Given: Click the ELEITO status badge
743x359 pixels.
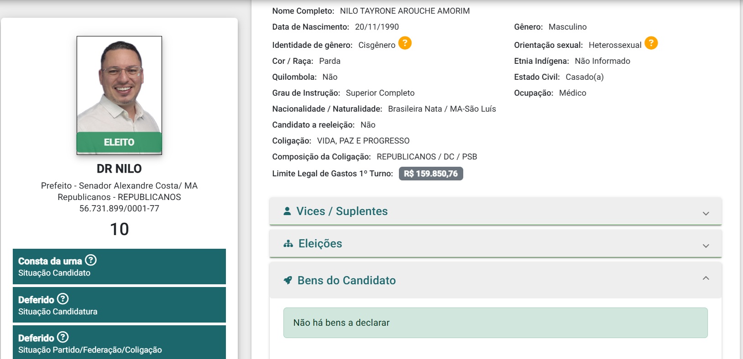Looking at the screenshot, I should pos(119,142).
